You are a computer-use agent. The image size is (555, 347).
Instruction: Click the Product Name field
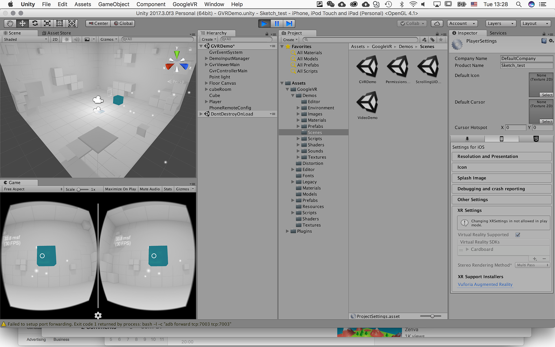527,65
